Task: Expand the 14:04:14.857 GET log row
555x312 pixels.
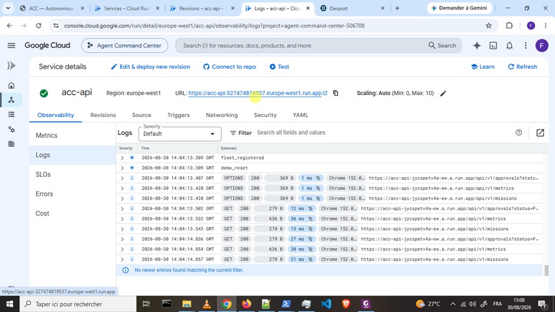Action: 122,260
